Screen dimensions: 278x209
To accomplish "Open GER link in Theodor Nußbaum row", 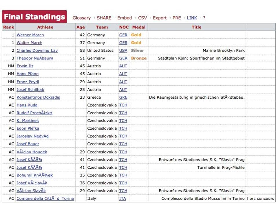I will [x=123, y=58].
